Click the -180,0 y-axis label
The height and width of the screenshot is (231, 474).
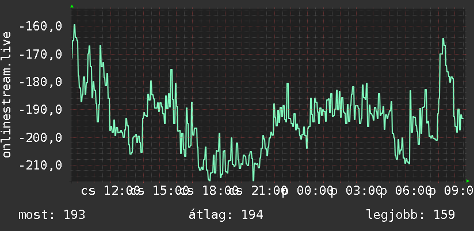tap(41, 82)
